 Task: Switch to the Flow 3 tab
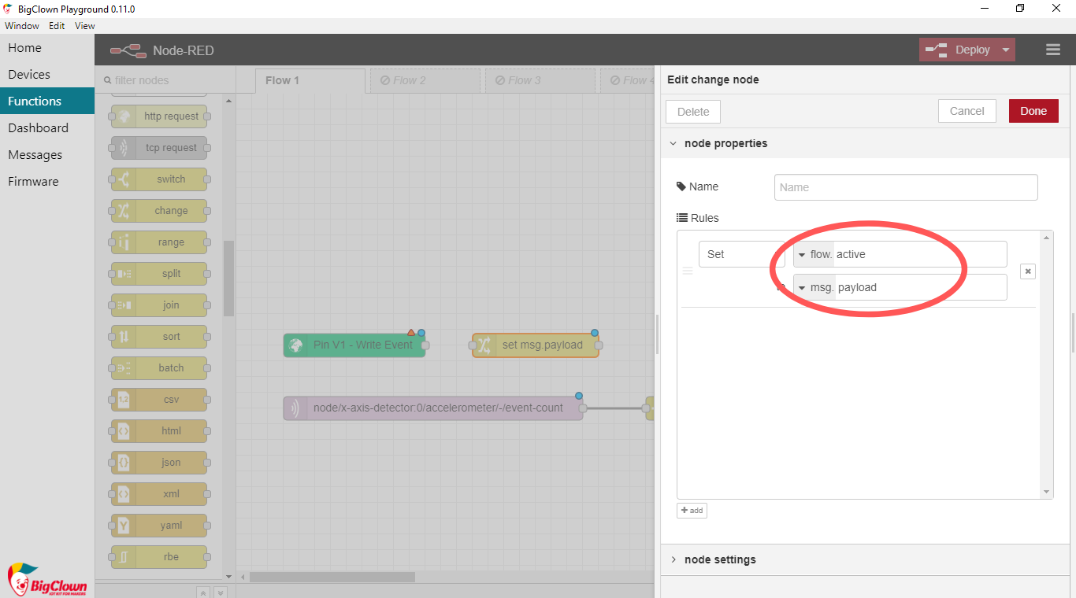pyautogui.click(x=540, y=81)
